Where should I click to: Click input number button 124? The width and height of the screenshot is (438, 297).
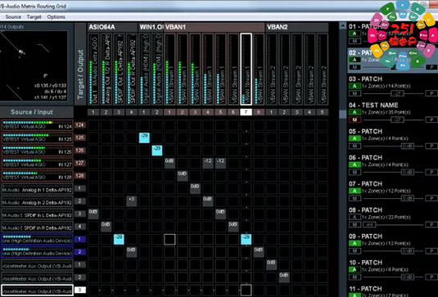pos(80,125)
